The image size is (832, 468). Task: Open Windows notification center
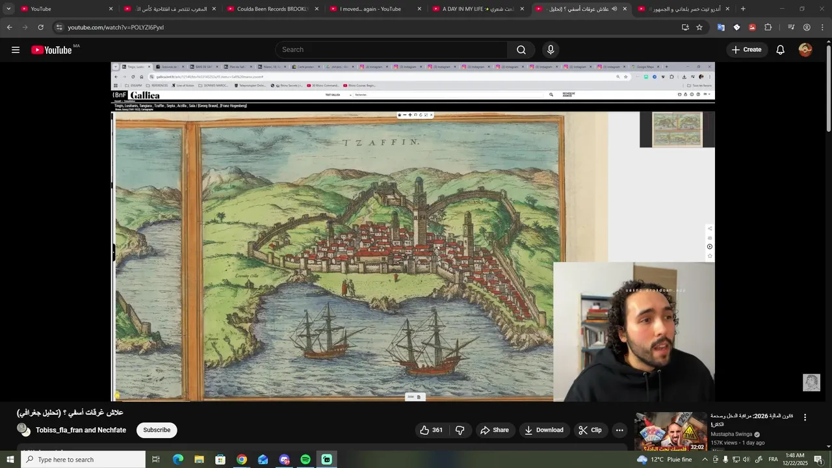pyautogui.click(x=818, y=460)
